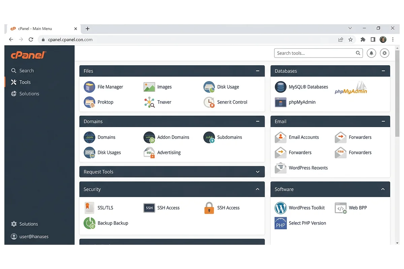Open the Domains tool with the .com icon
Screen dimensions: 404x269
99,137
